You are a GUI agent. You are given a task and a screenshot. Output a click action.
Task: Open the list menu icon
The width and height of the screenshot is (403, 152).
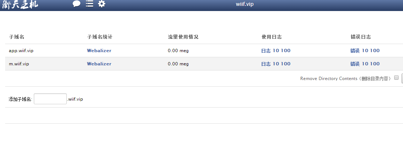point(90,4)
